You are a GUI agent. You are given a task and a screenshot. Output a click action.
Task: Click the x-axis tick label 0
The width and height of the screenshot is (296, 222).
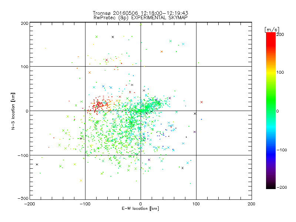tap(141, 204)
